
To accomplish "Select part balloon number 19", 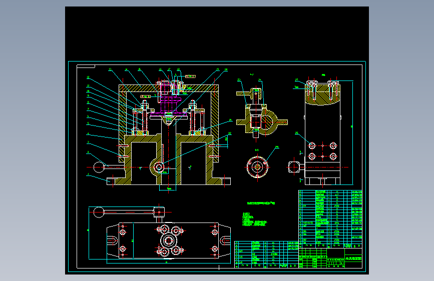I will pos(218,69).
